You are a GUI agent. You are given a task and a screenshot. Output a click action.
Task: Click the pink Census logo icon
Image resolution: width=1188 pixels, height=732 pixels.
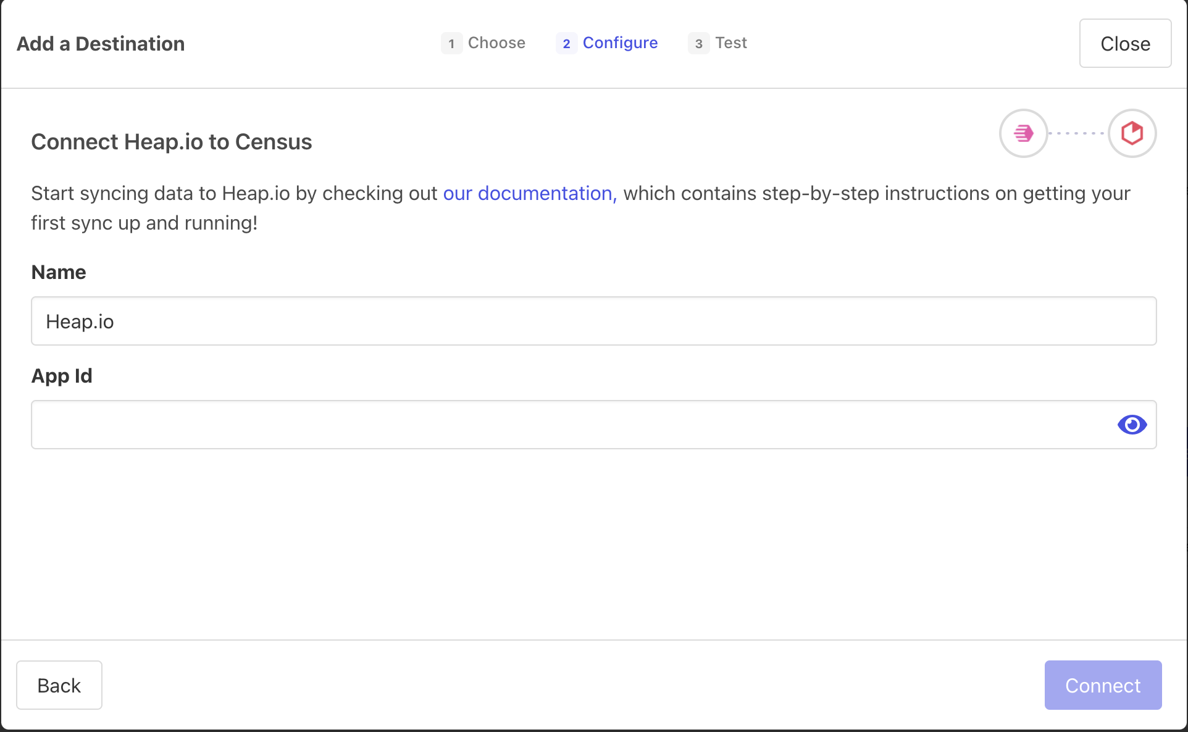pos(1023,133)
